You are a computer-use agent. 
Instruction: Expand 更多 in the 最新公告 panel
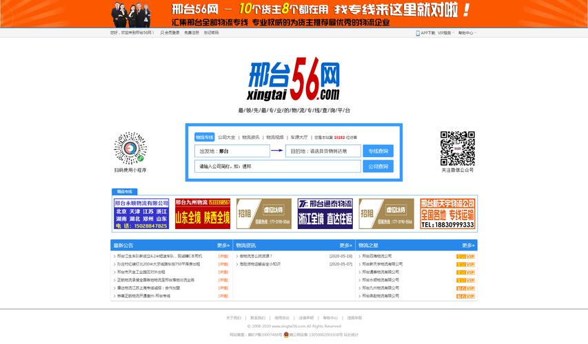223,246
